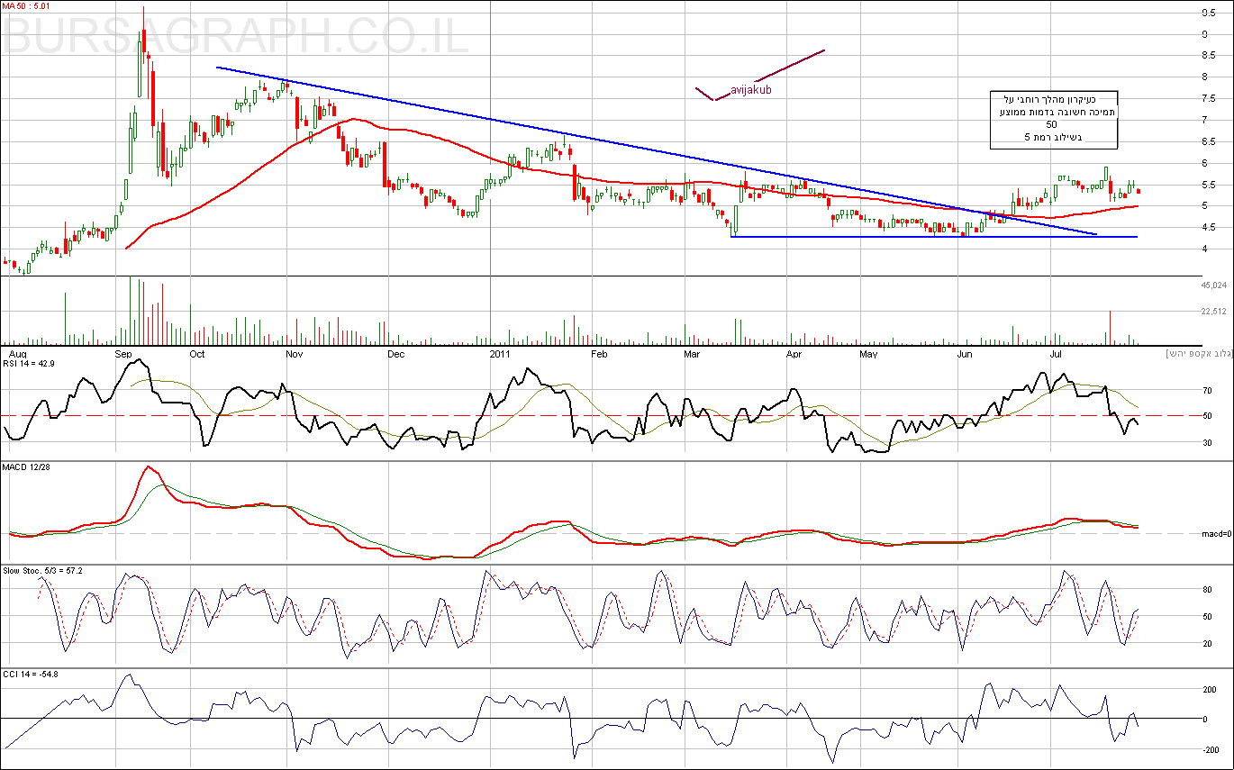
Task: Click the Hebrew note line 'בשילוב רמת 5'
Action: (1053, 138)
